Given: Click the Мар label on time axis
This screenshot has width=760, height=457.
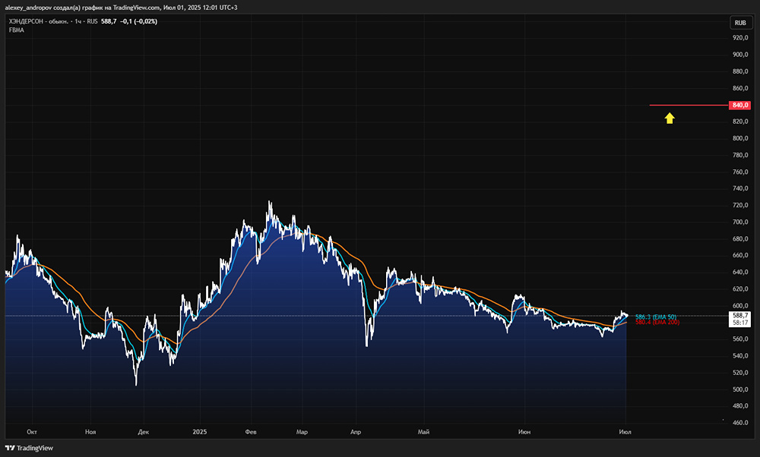Looking at the screenshot, I should (302, 432).
